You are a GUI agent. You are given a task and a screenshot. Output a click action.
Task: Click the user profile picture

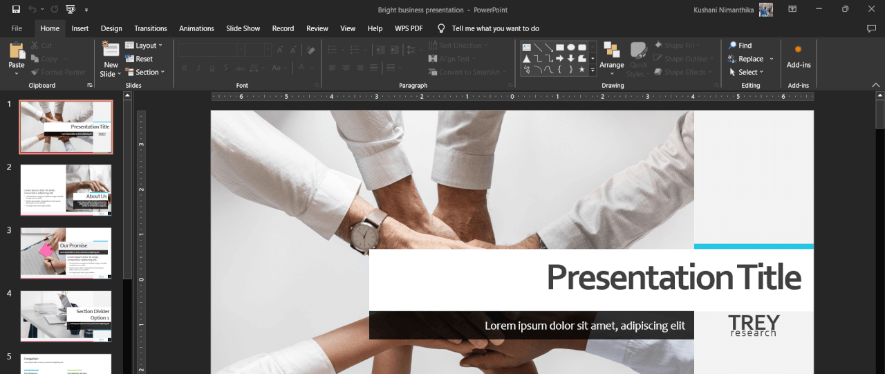pos(766,10)
